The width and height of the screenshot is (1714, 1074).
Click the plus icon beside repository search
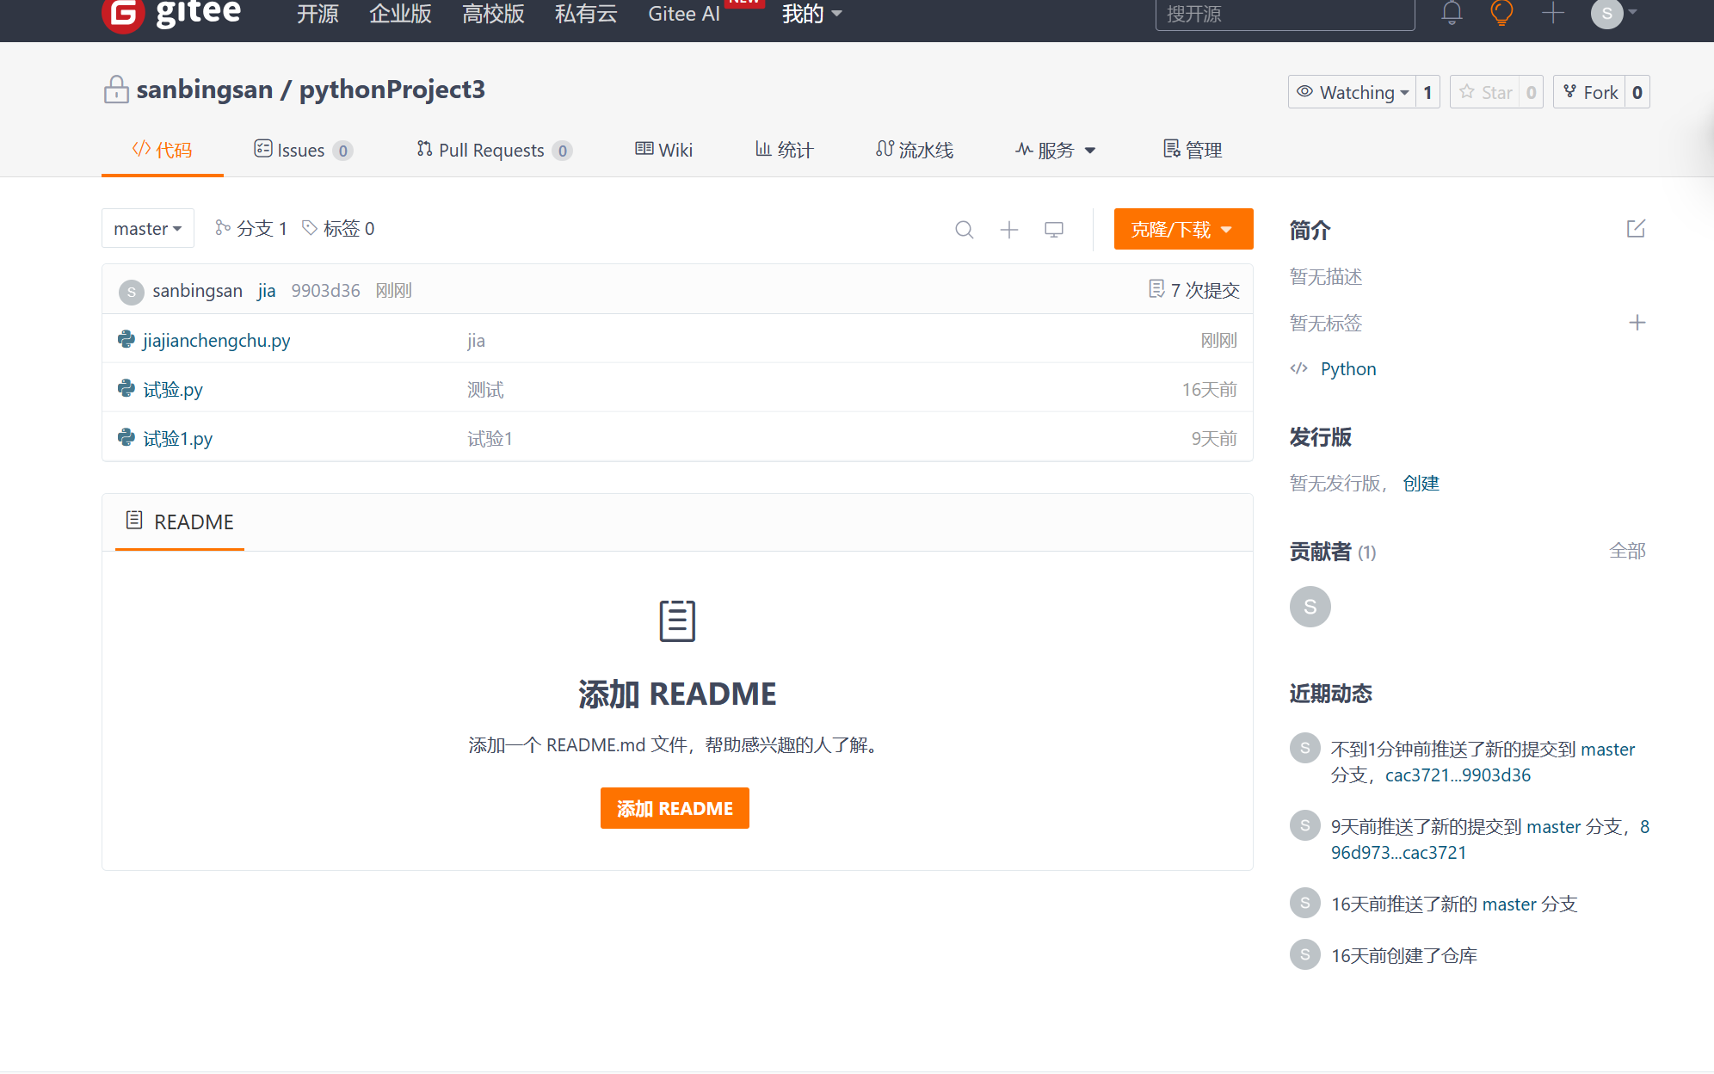point(1009,230)
